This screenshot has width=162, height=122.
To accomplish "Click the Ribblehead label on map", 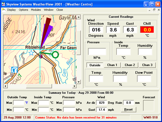I will click(35, 47).
